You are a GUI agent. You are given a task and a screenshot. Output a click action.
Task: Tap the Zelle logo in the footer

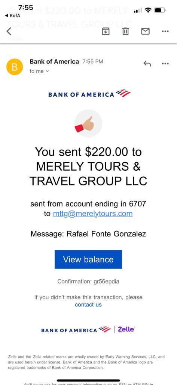tap(126, 329)
